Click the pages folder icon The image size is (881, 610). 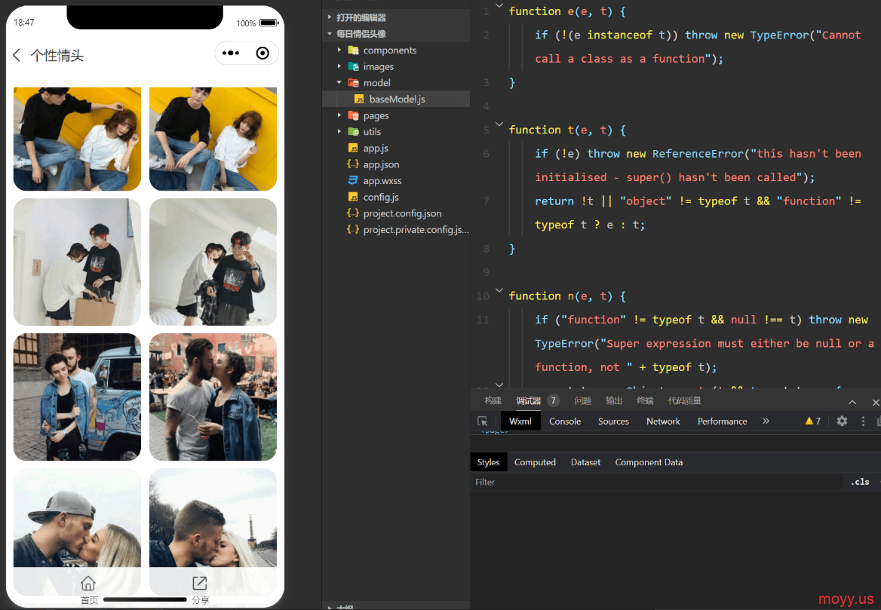tap(354, 115)
